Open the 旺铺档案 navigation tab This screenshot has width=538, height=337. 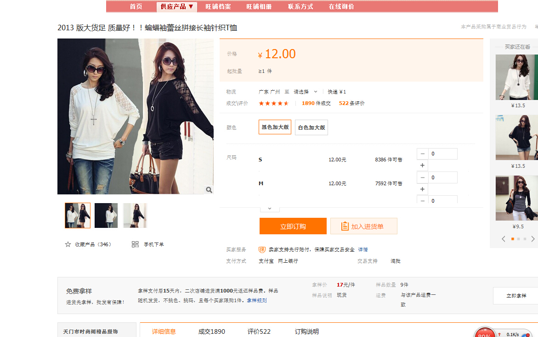[x=218, y=6]
